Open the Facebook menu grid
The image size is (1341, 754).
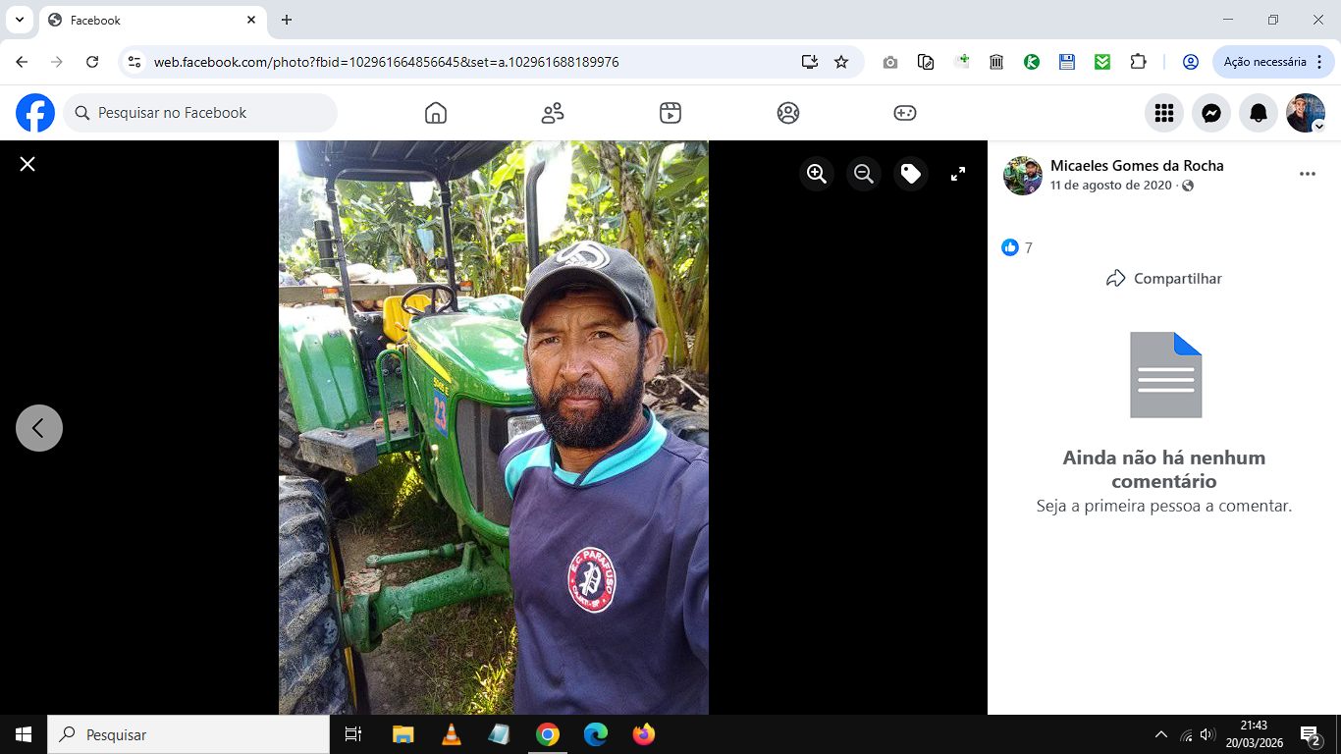click(x=1164, y=113)
